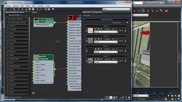Click Layer 1 texture color correction icon
182x102 pixels.
(86, 61)
